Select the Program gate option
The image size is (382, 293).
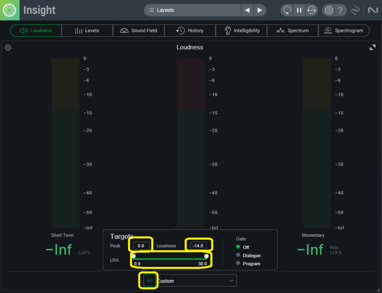pos(239,263)
